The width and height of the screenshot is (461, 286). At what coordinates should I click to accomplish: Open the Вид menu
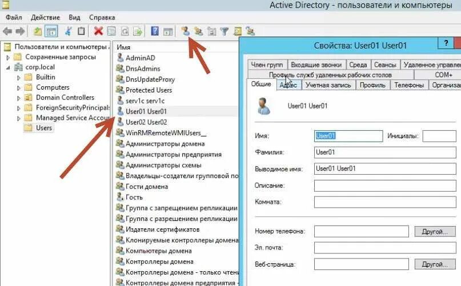74,17
